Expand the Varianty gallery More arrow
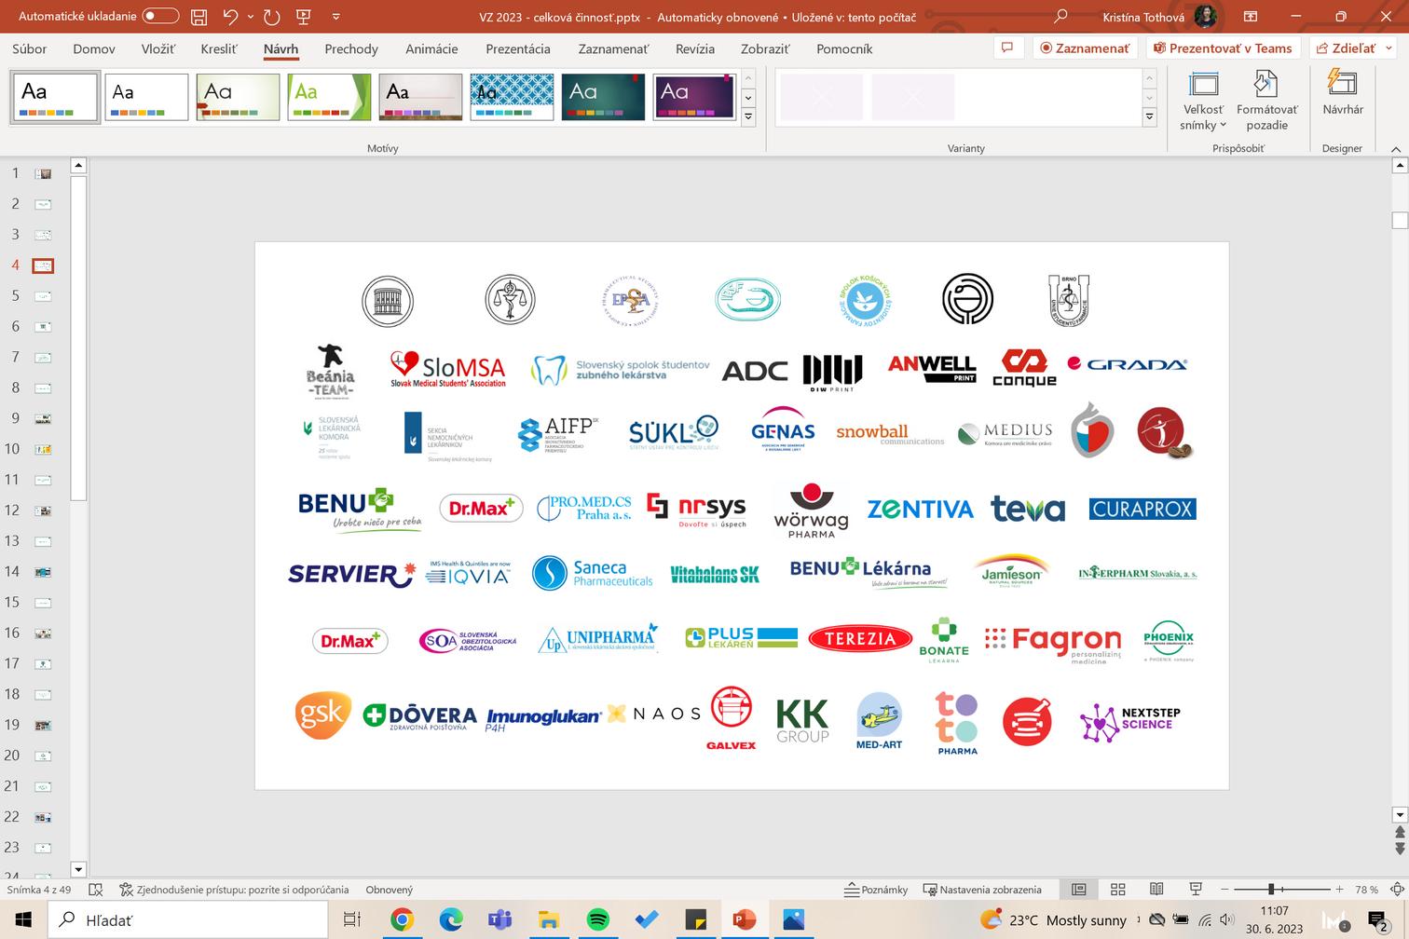1409x939 pixels. click(1150, 116)
